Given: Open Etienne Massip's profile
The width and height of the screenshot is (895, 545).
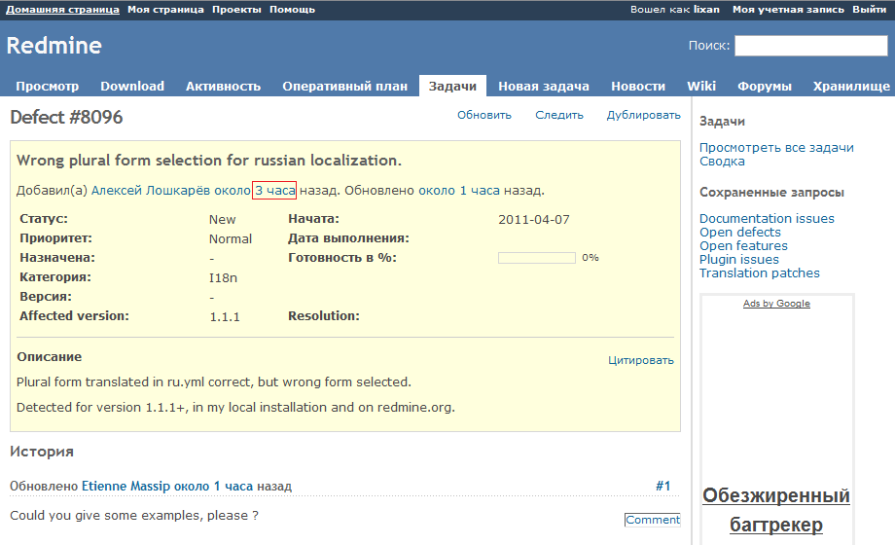Looking at the screenshot, I should [125, 487].
